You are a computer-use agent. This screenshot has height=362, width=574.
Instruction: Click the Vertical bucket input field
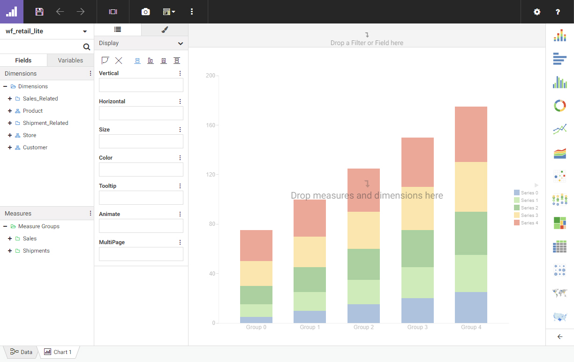point(141,85)
